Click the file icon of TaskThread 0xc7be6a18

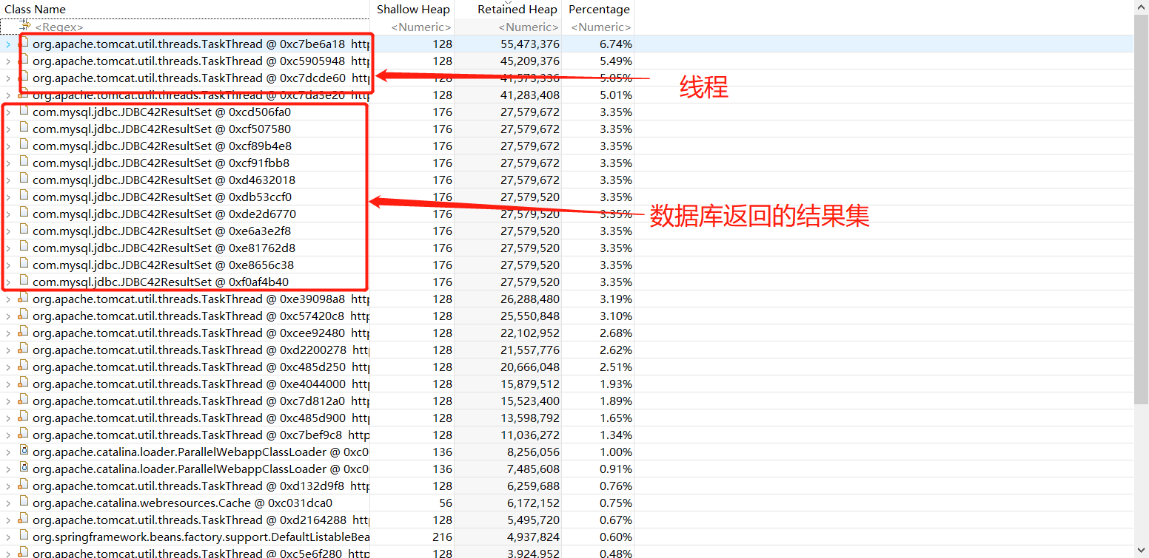point(24,44)
